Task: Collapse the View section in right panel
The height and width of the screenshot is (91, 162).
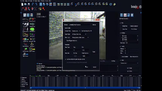Action: pos(120,23)
